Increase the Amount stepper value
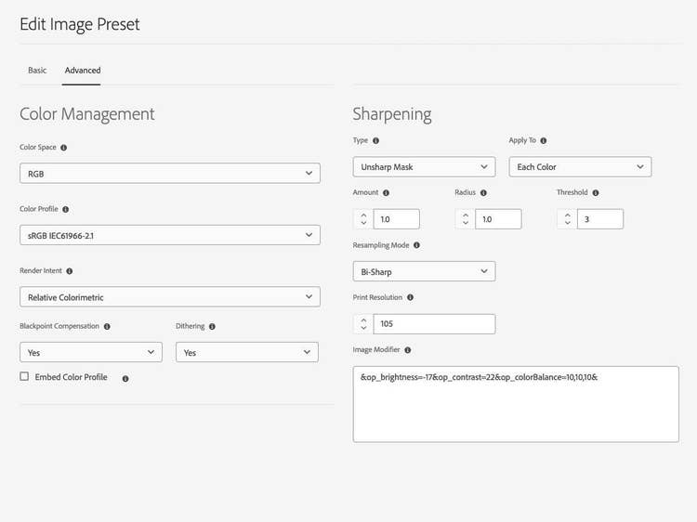Image resolution: width=697 pixels, height=522 pixels. point(363,215)
